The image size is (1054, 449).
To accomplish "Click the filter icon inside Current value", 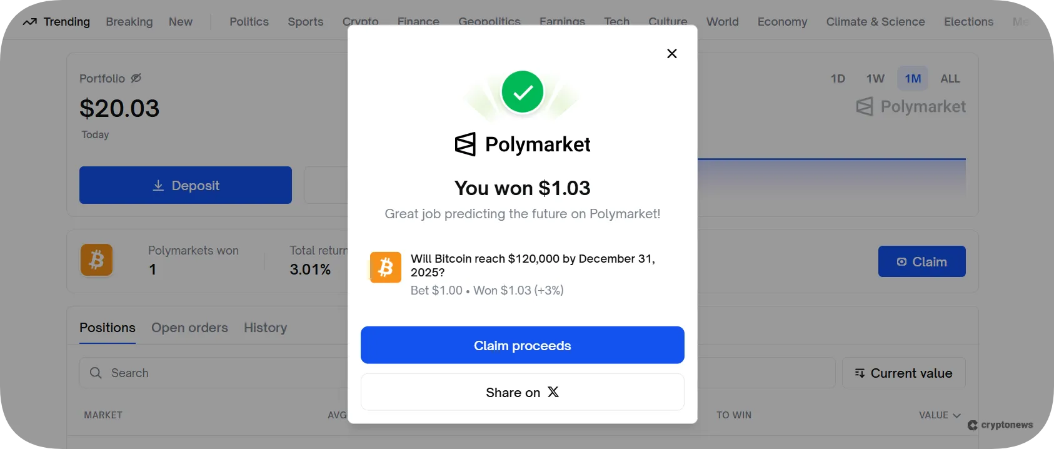I will 860,373.
